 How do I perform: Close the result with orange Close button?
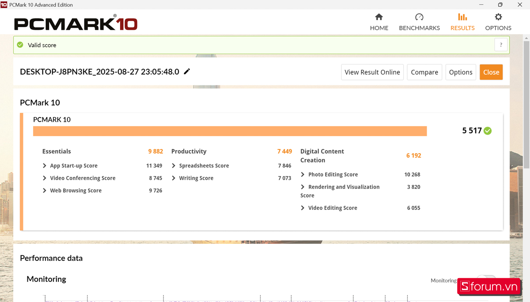[x=491, y=72]
